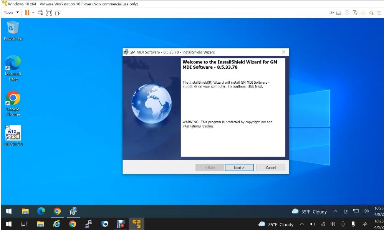Select the Google Chrome desktop shortcut

pyautogui.click(x=13, y=103)
